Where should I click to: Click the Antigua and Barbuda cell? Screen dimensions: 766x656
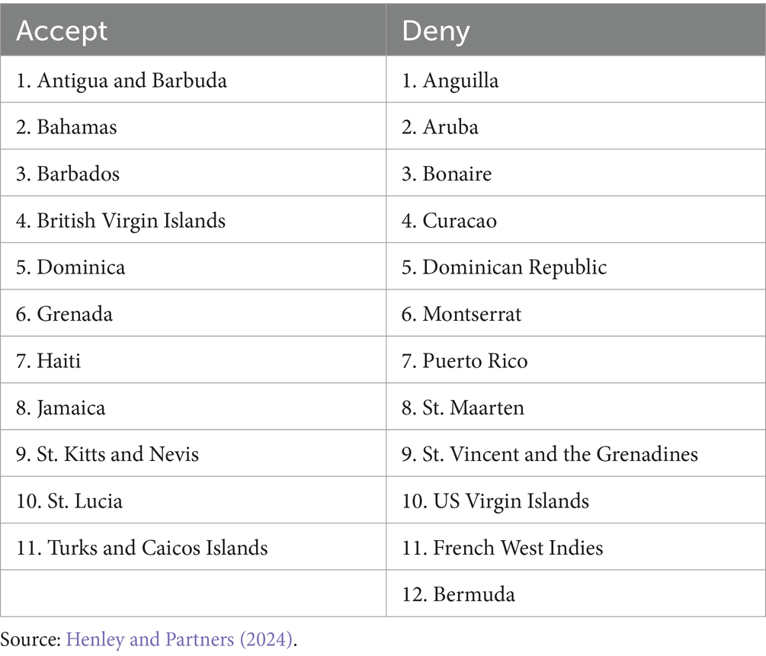click(x=193, y=79)
